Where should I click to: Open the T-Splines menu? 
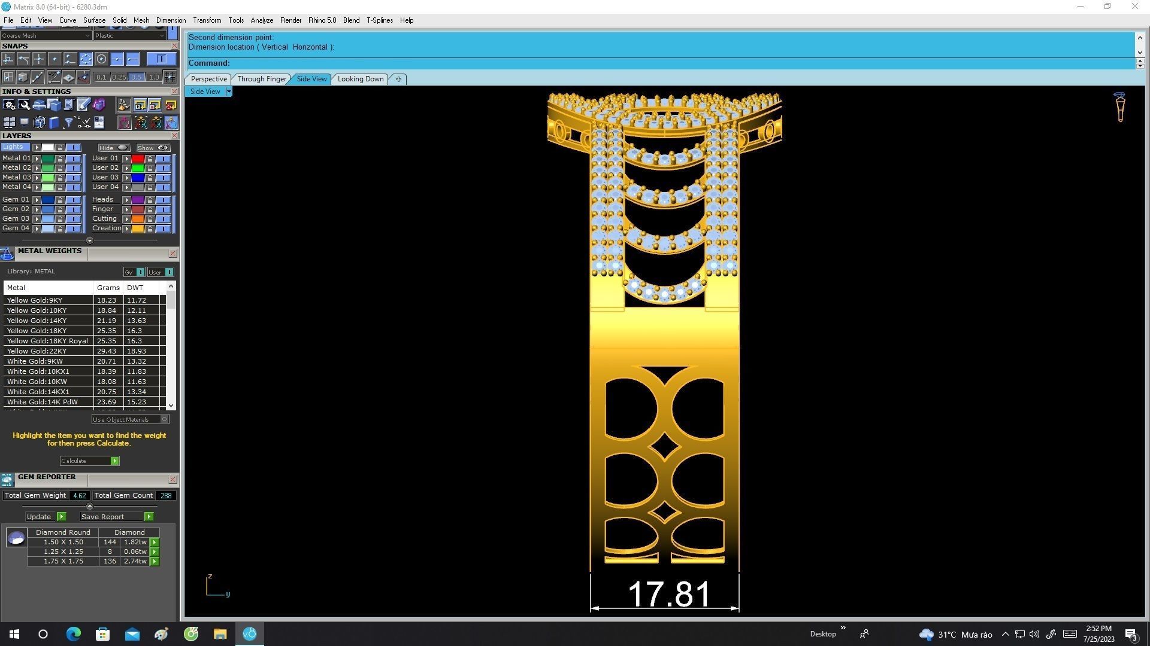(x=379, y=20)
